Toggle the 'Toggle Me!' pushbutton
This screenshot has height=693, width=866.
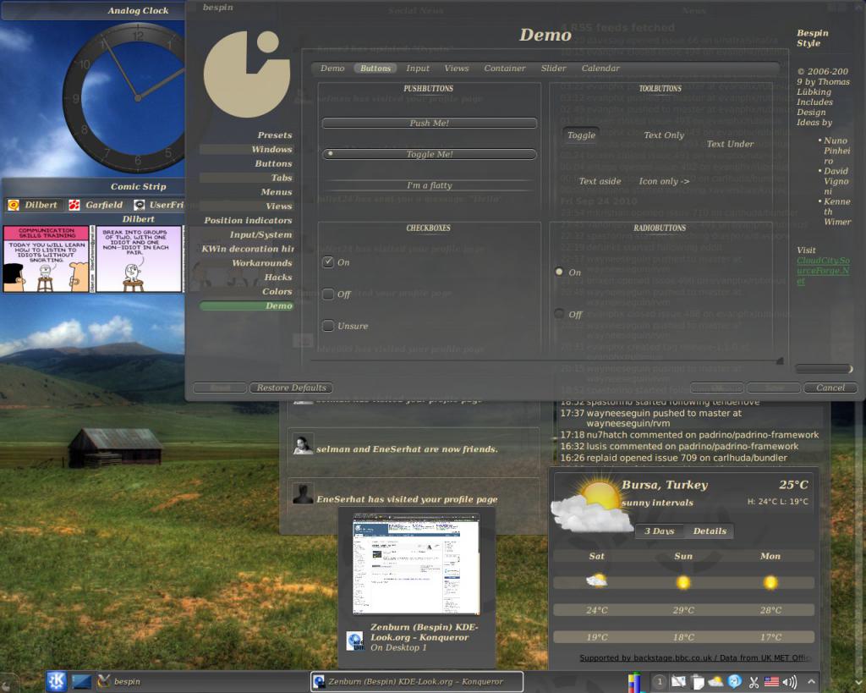(x=429, y=154)
